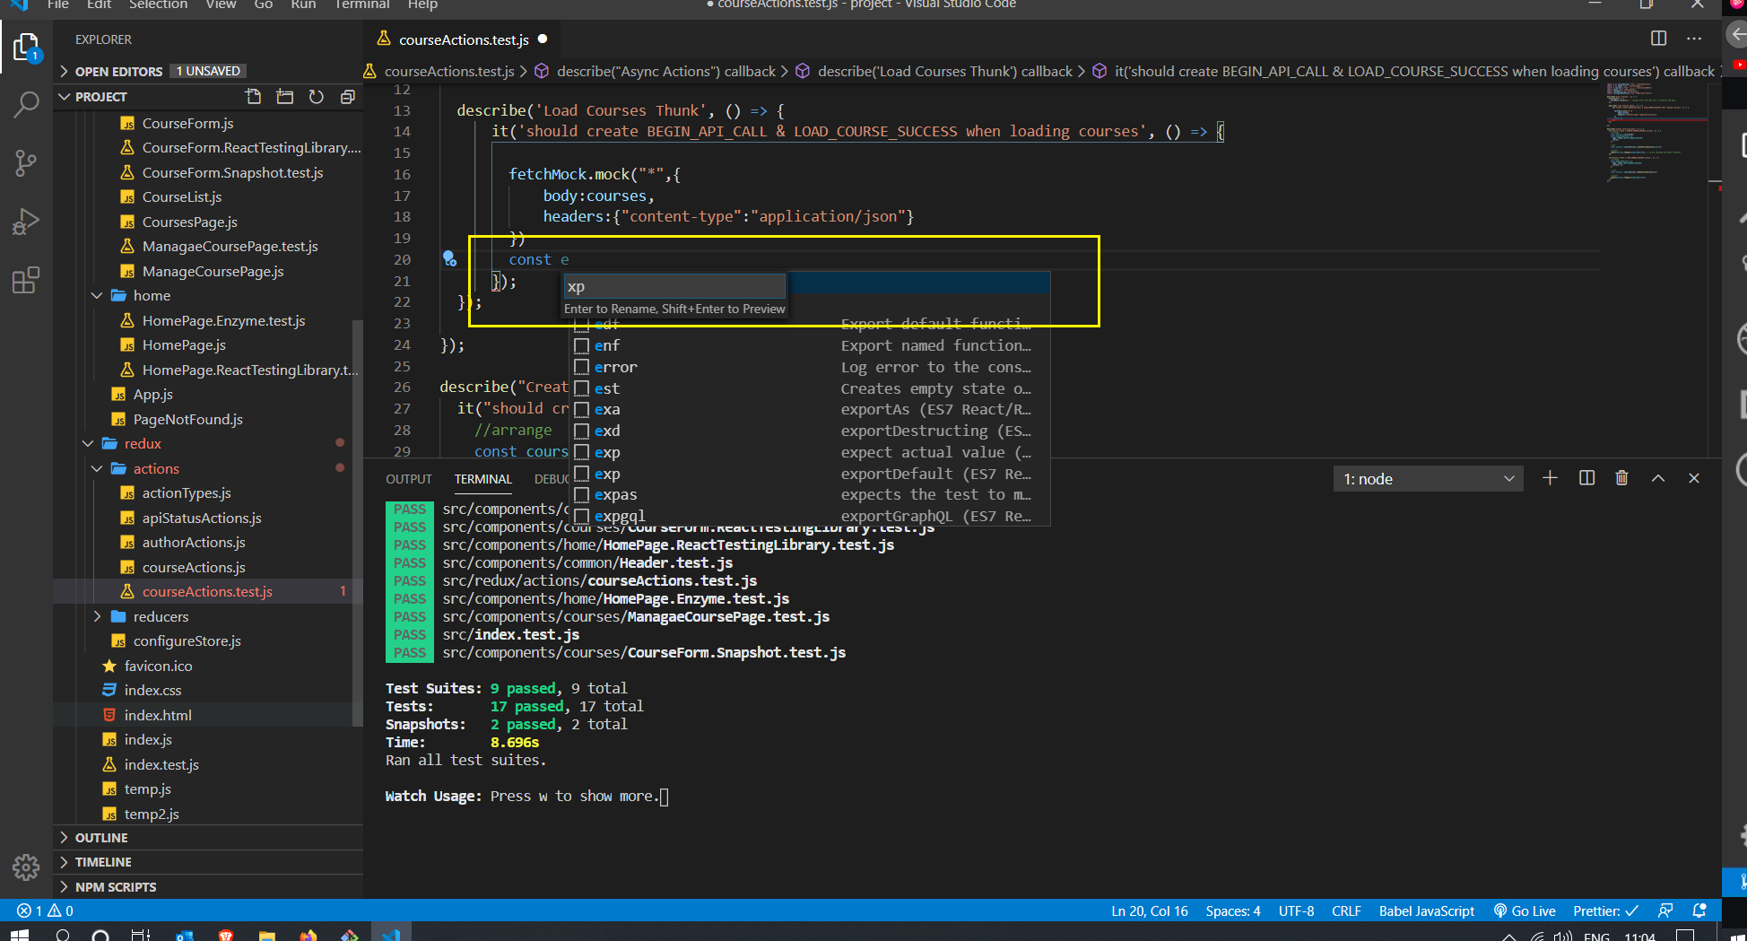
Task: Create a new folder in PROJECT
Action: (x=285, y=96)
